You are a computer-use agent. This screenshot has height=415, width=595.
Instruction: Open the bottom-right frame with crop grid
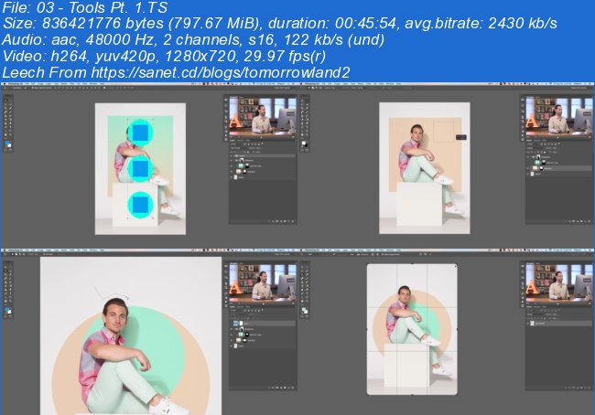[446, 332]
